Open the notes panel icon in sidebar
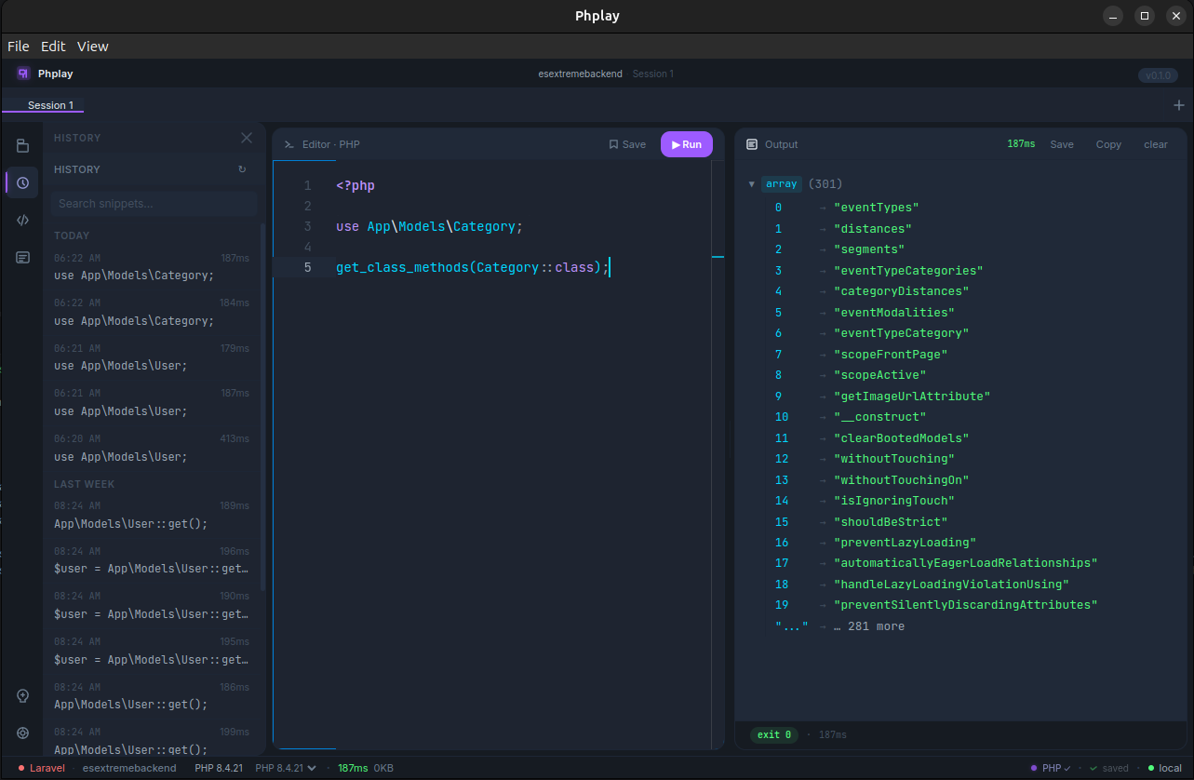 22,257
